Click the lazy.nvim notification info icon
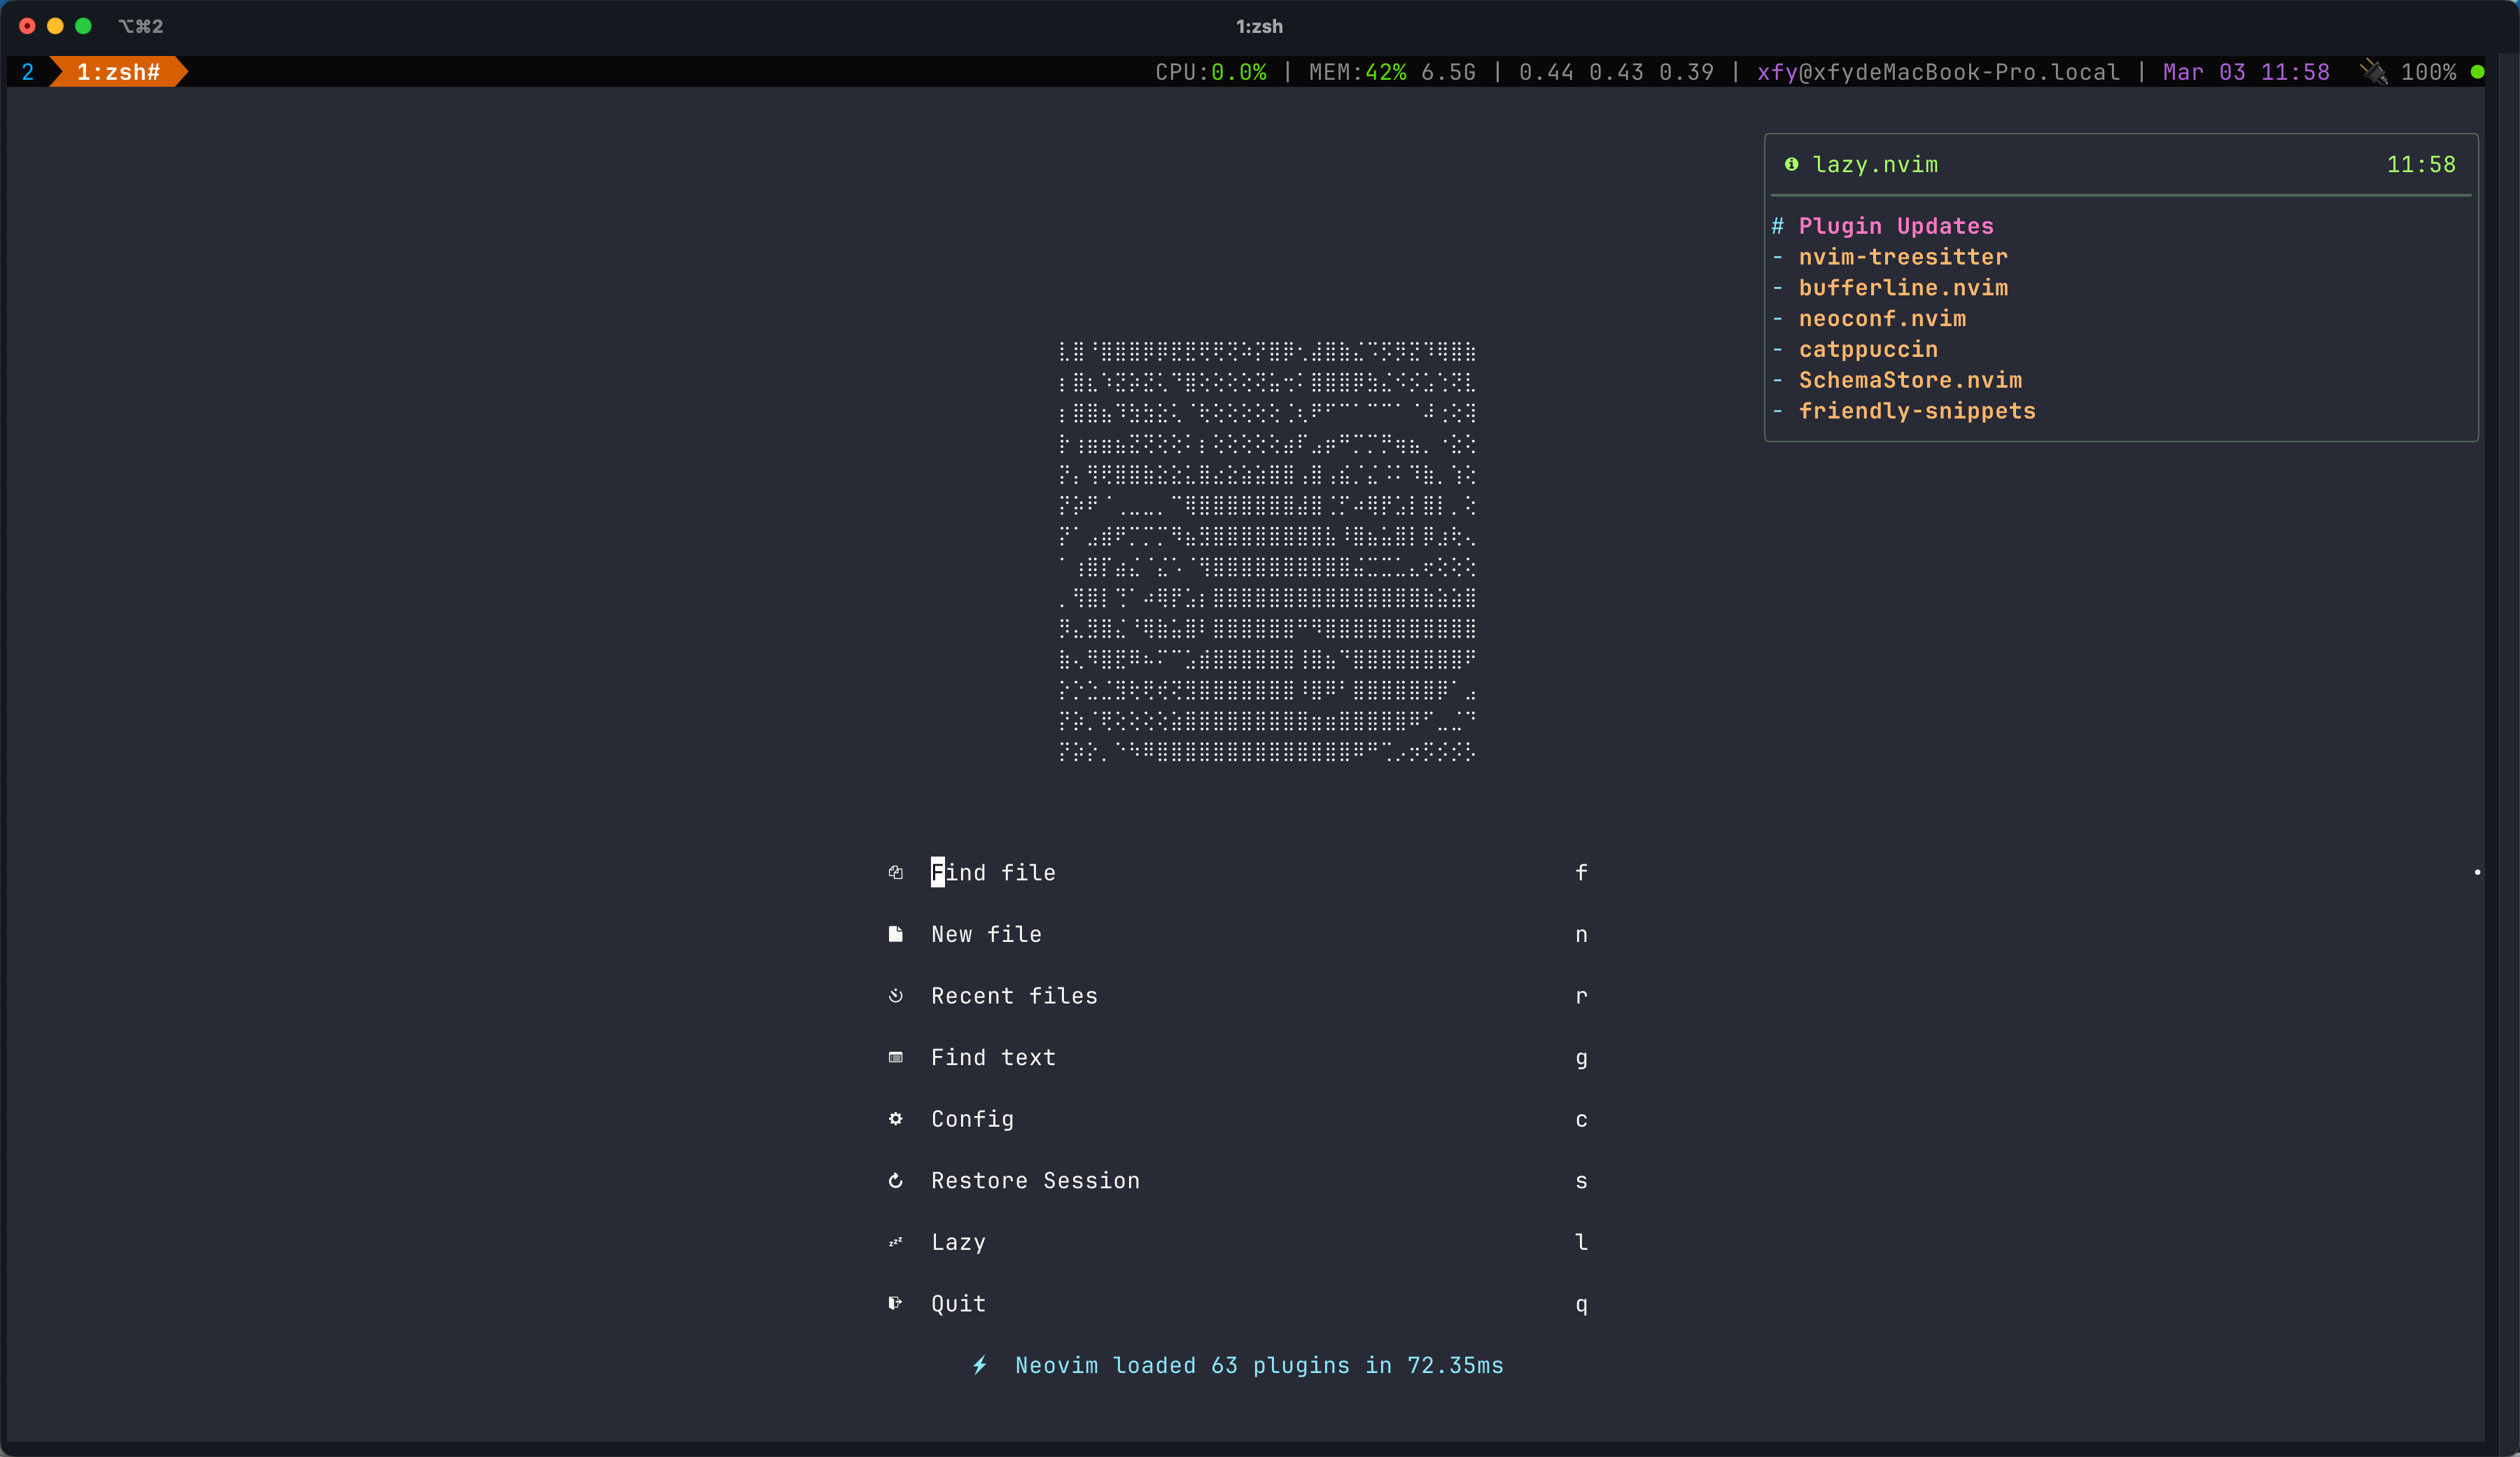2520x1457 pixels. click(x=1791, y=164)
